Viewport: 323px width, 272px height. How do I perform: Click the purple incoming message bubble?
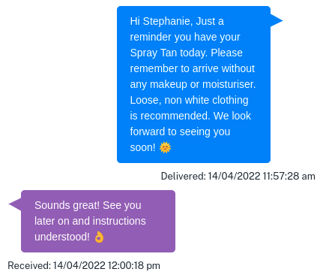tap(98, 221)
